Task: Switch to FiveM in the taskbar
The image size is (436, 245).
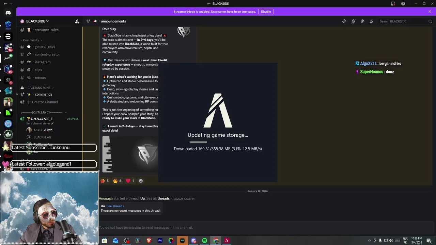Action: tap(227, 241)
